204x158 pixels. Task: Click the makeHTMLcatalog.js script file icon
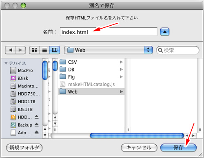tap(63, 84)
